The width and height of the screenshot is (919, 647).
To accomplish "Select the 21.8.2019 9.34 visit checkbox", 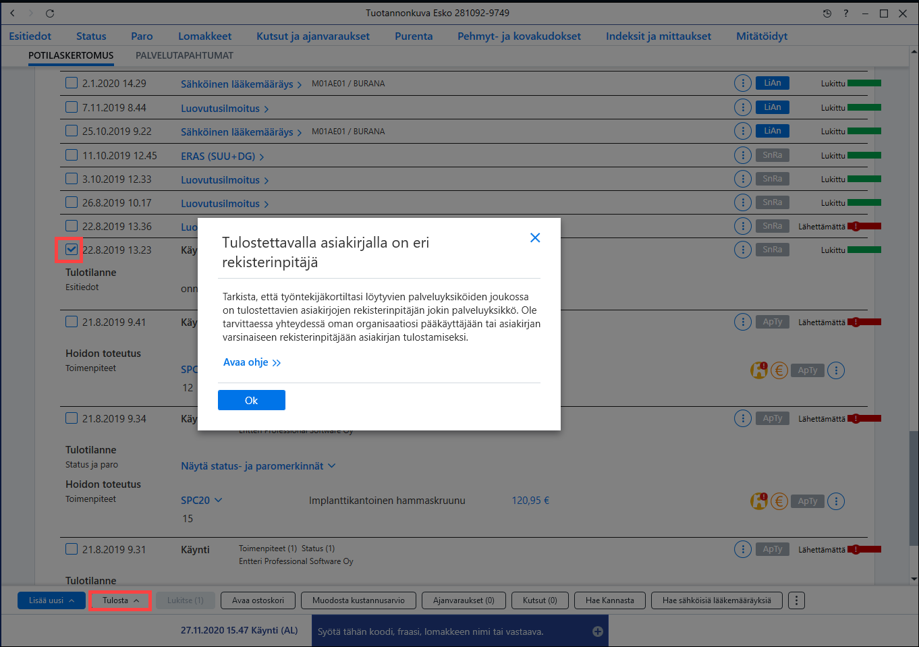I will coord(72,418).
